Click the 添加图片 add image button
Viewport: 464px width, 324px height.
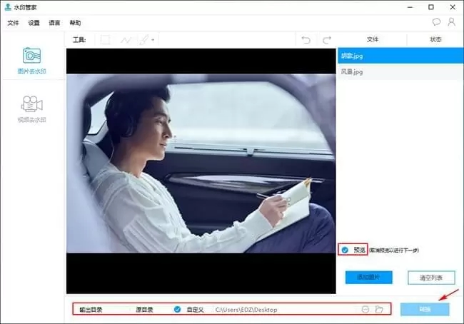click(x=368, y=277)
